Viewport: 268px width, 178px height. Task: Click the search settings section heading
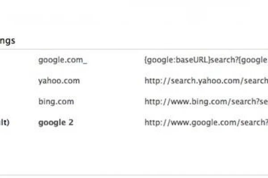click(8, 40)
